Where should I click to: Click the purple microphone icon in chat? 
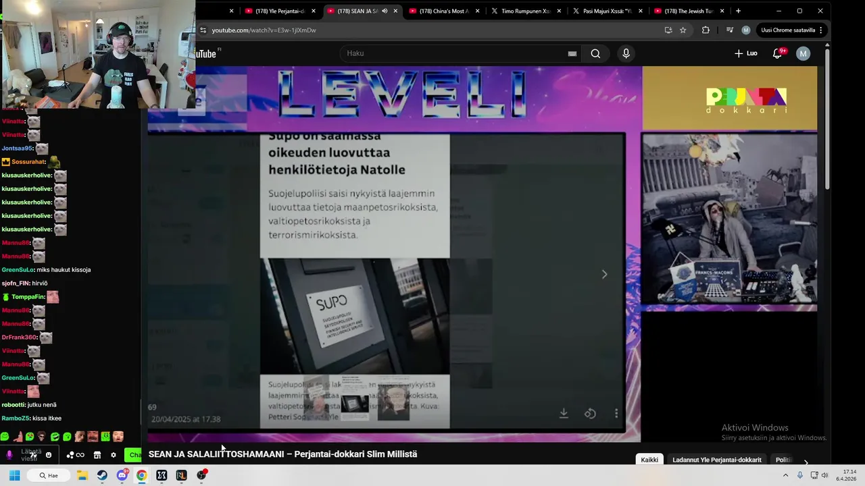pos(9,455)
